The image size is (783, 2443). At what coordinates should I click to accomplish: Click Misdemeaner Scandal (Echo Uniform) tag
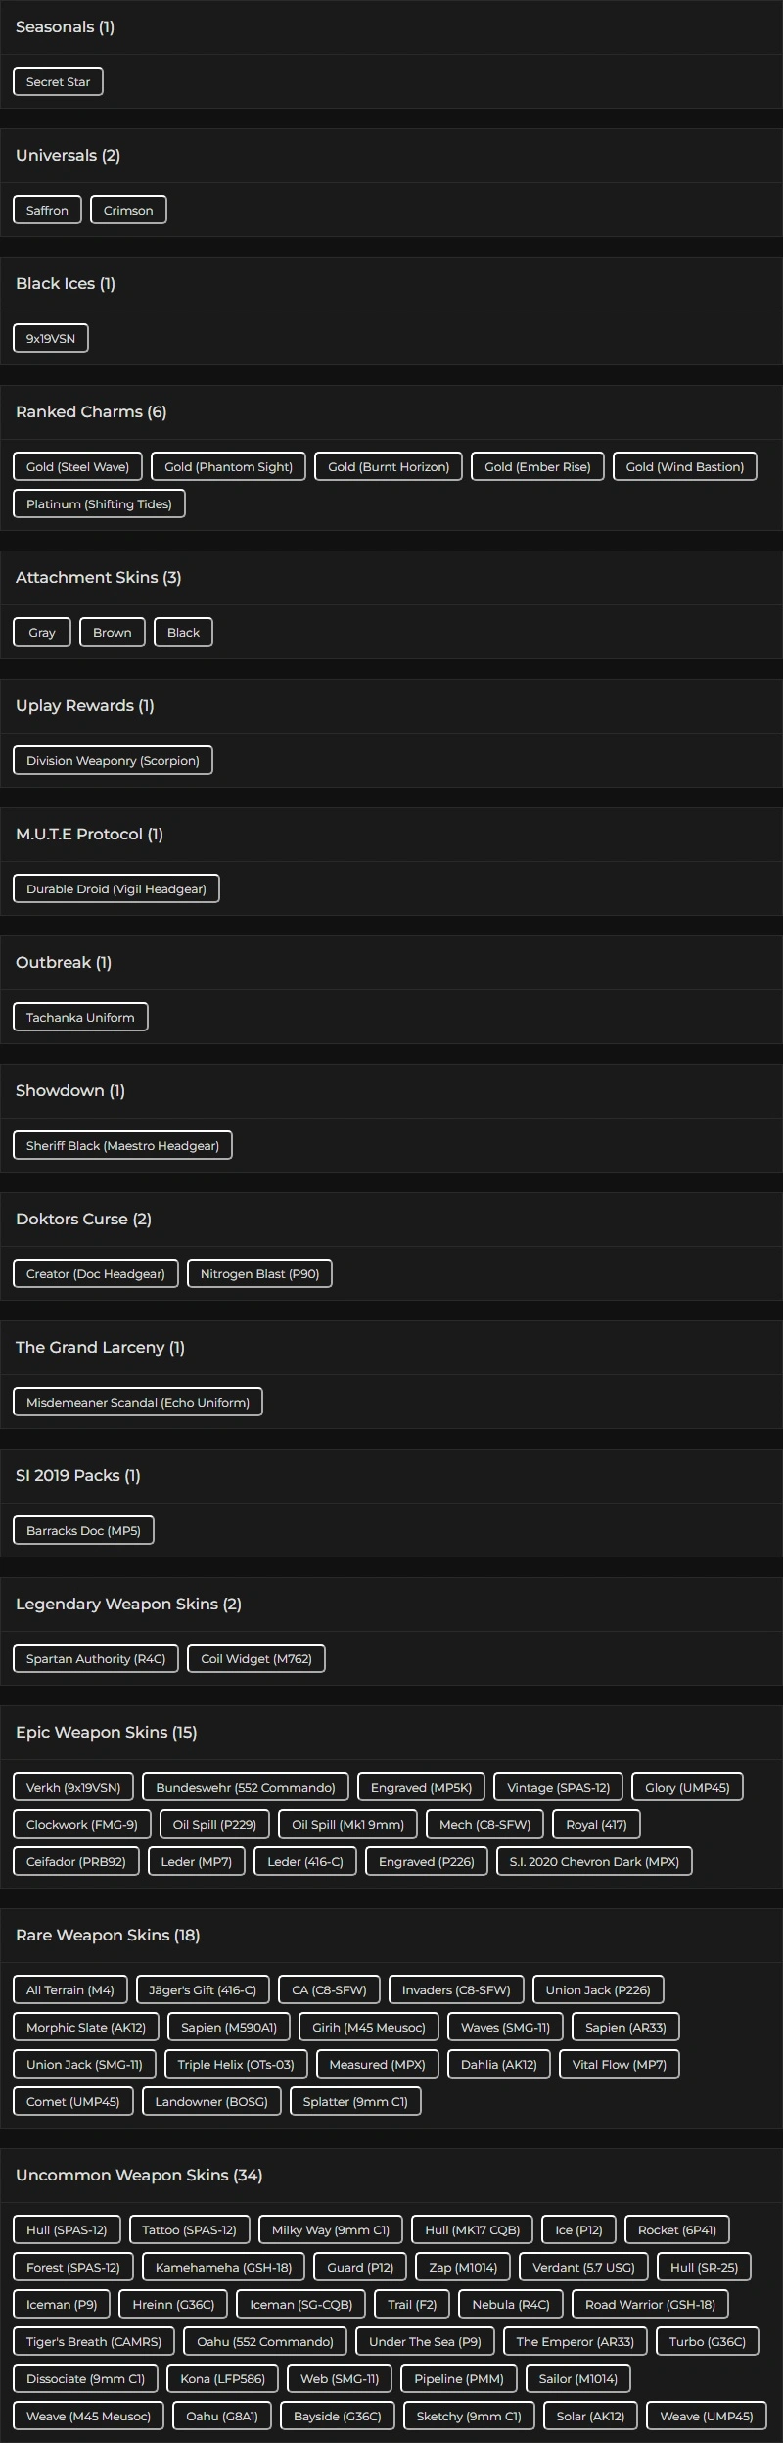(x=138, y=1403)
